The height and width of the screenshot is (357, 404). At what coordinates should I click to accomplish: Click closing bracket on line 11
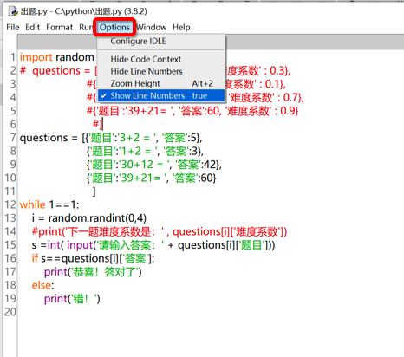coord(94,191)
